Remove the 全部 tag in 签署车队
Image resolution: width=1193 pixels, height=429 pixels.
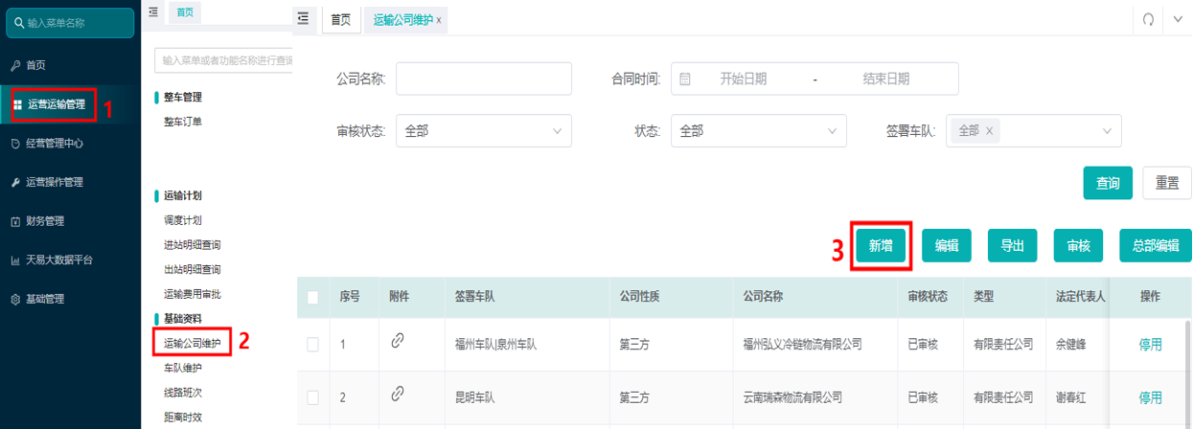pos(989,131)
